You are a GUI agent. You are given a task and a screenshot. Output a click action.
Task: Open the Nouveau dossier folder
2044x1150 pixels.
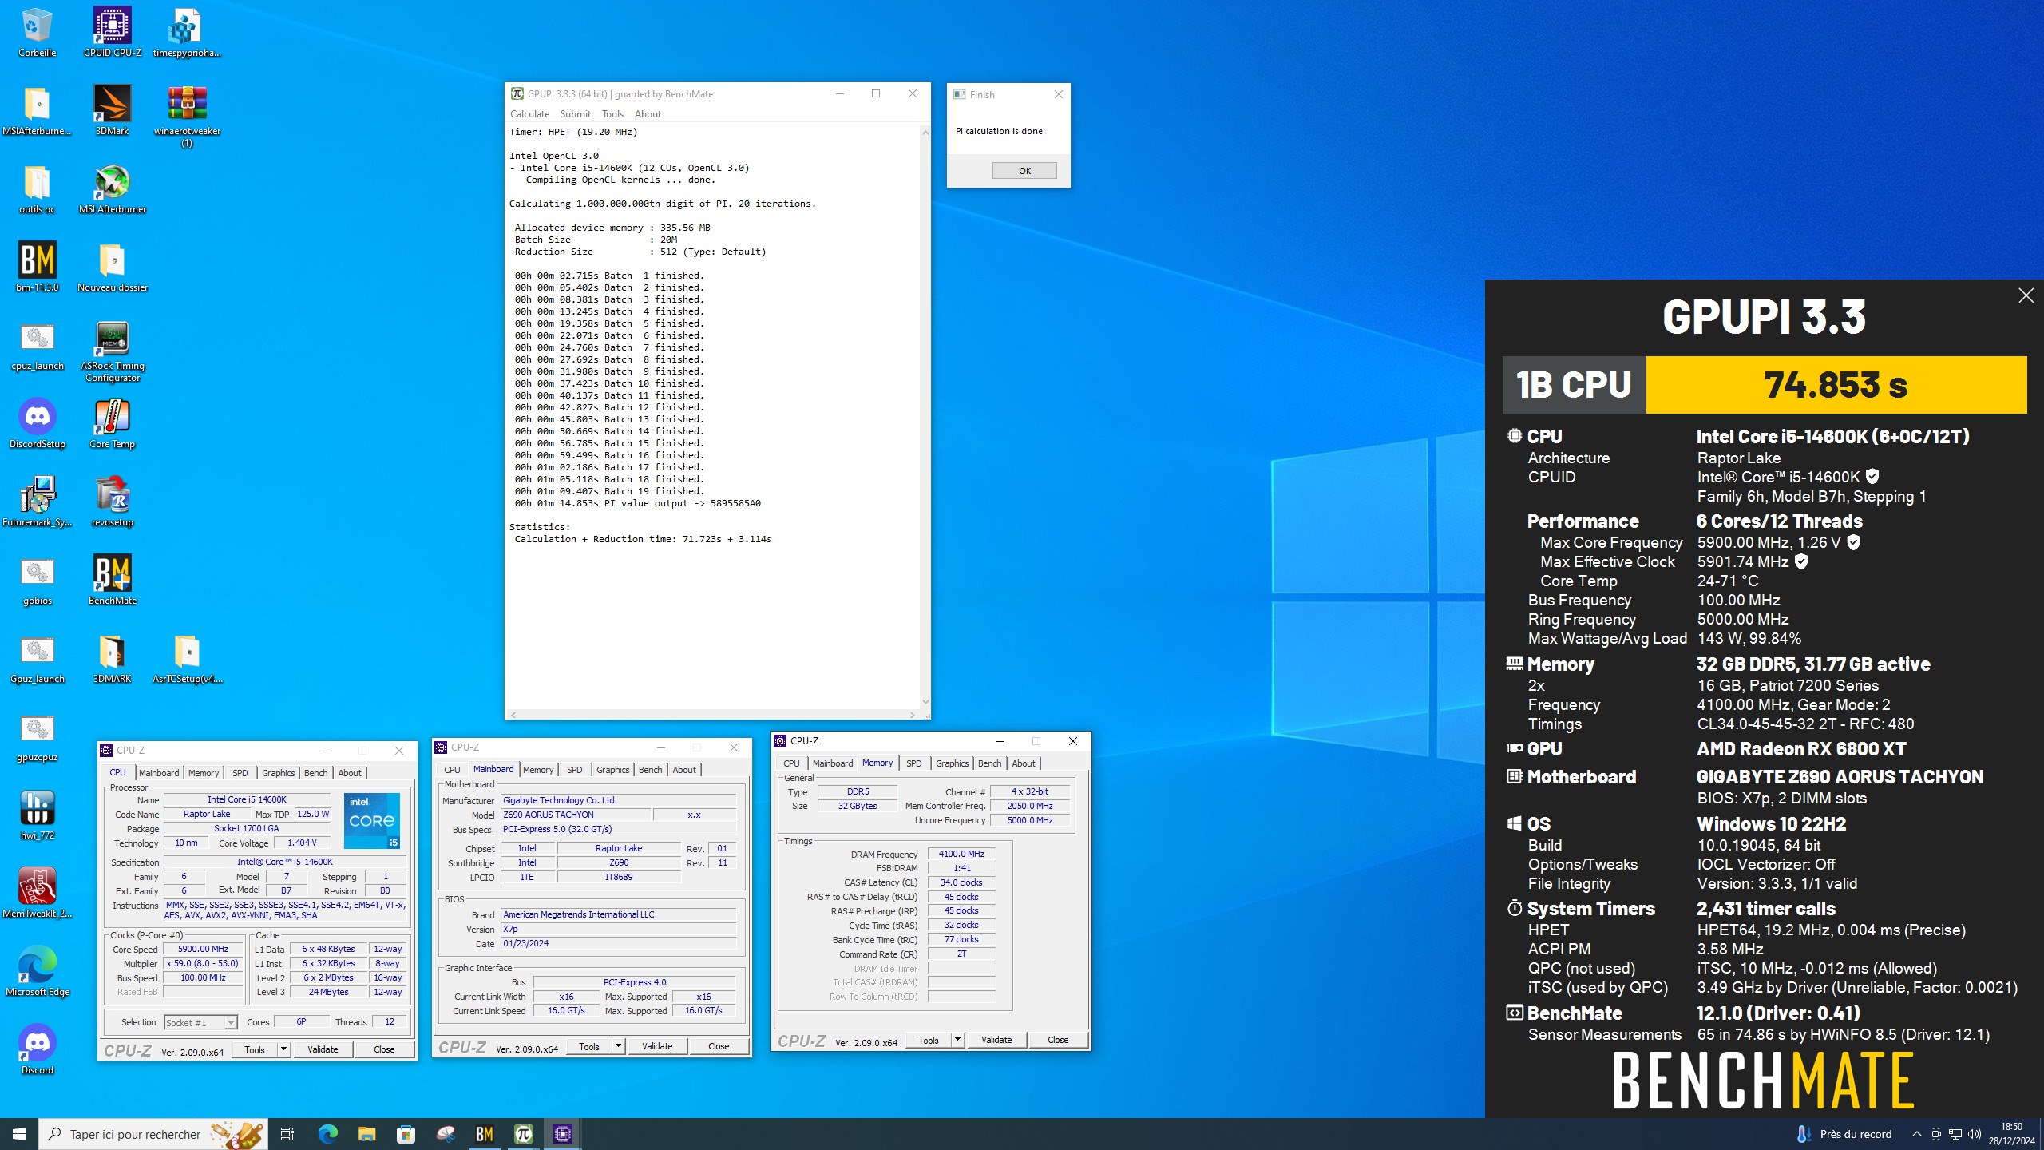tap(113, 267)
